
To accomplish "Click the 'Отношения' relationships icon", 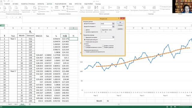I will click(126, 7).
